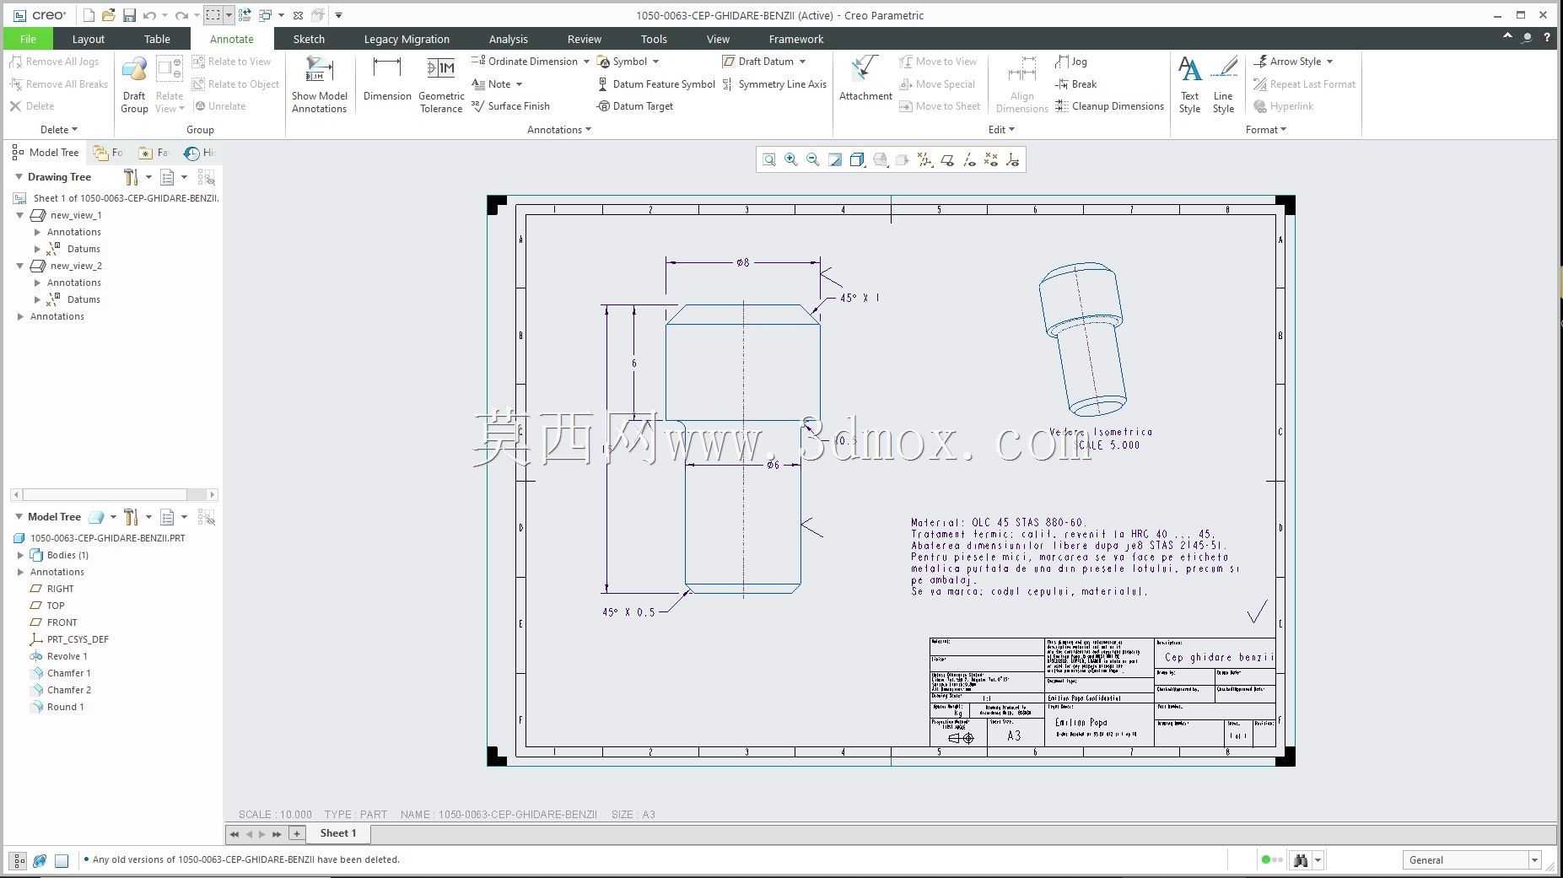The image size is (1563, 878).
Task: Toggle the selection box mode button
Action: click(x=213, y=15)
